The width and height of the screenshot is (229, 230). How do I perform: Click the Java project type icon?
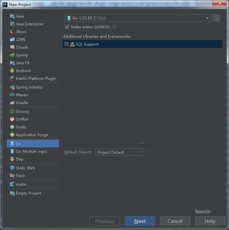pyautogui.click(x=12, y=16)
